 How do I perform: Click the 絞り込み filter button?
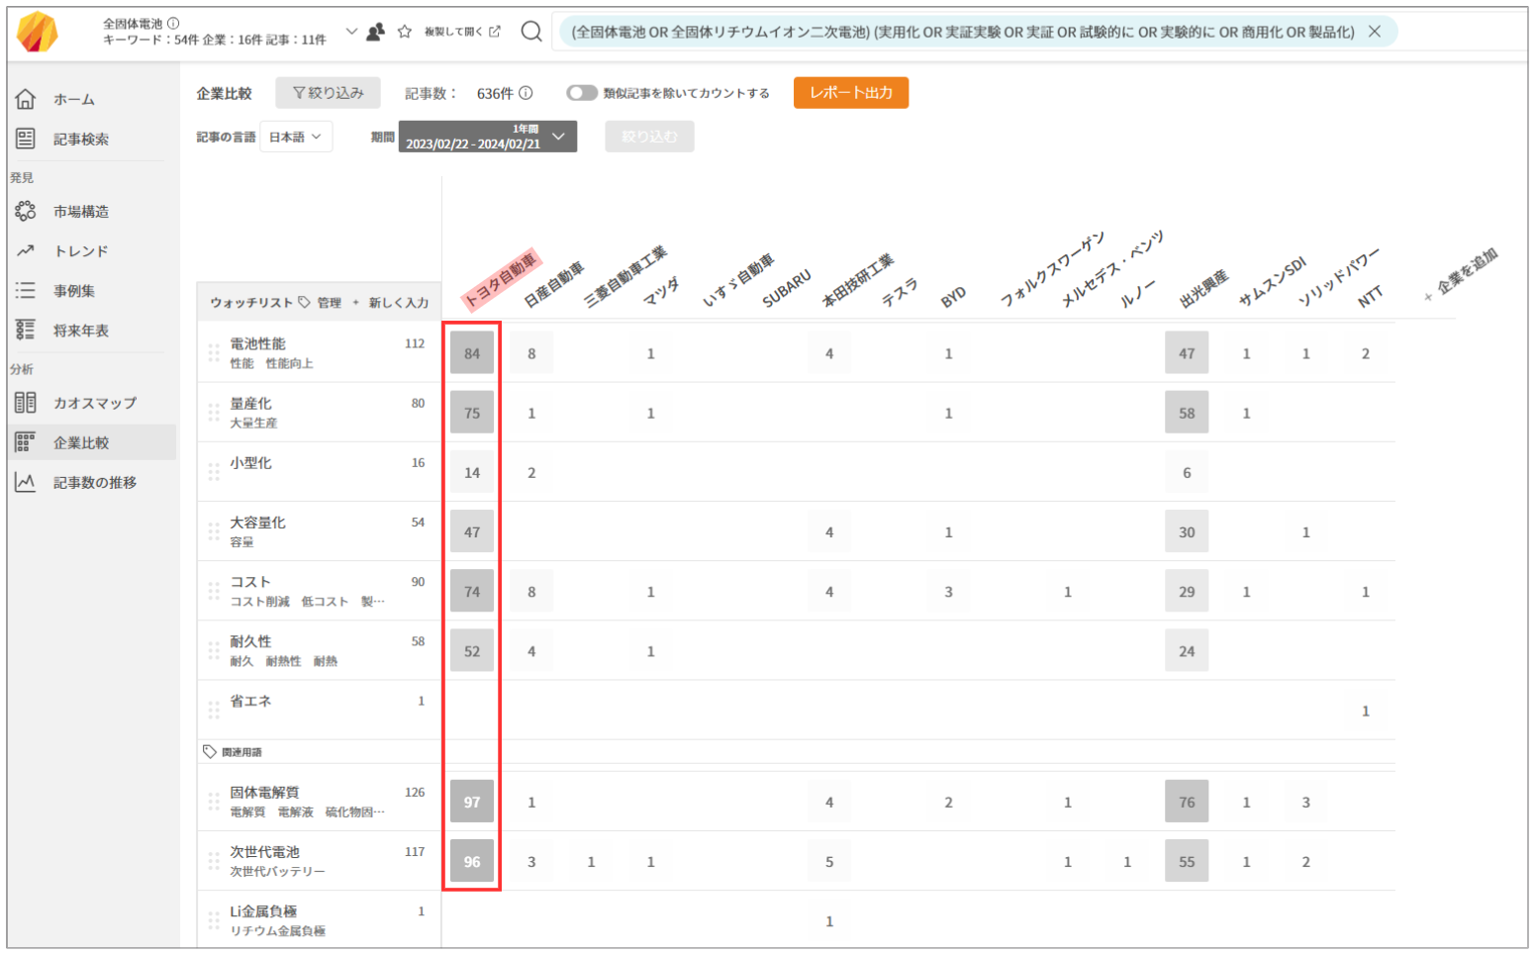click(x=328, y=93)
